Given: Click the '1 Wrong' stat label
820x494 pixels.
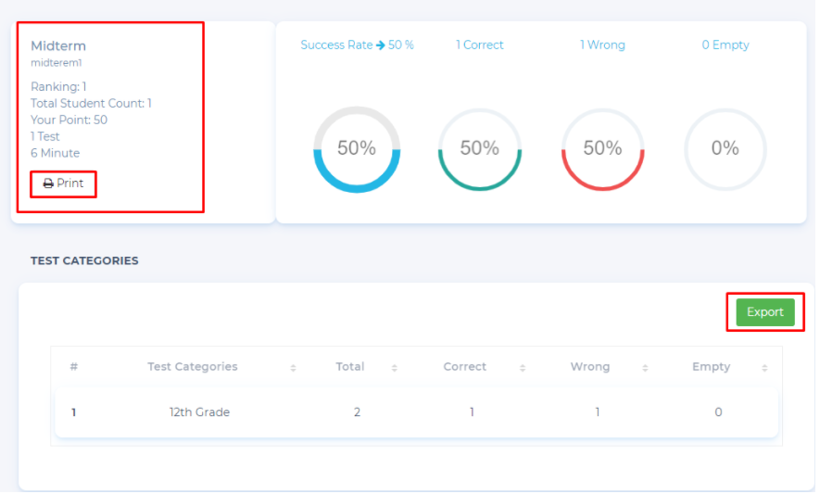Looking at the screenshot, I should click(x=602, y=45).
